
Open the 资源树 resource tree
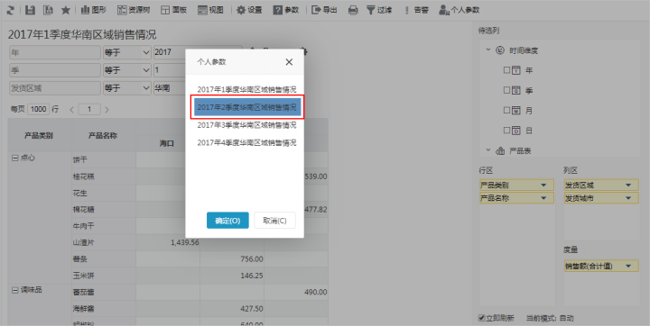[134, 10]
